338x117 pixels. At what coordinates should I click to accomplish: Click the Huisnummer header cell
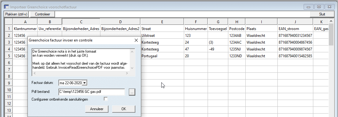pos(196,28)
